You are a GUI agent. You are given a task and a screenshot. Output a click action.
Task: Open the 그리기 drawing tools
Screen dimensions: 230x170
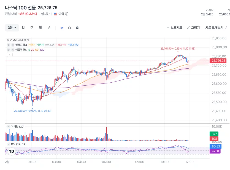[x=193, y=28]
